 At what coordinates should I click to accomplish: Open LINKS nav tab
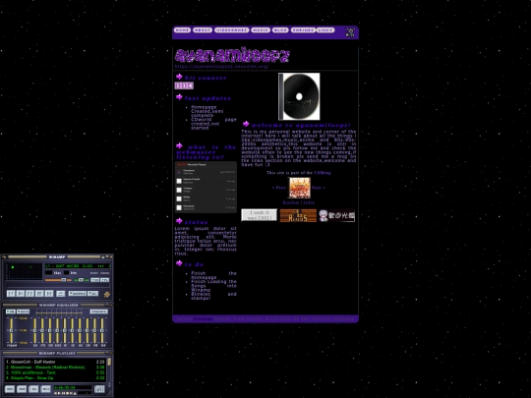pos(325,30)
